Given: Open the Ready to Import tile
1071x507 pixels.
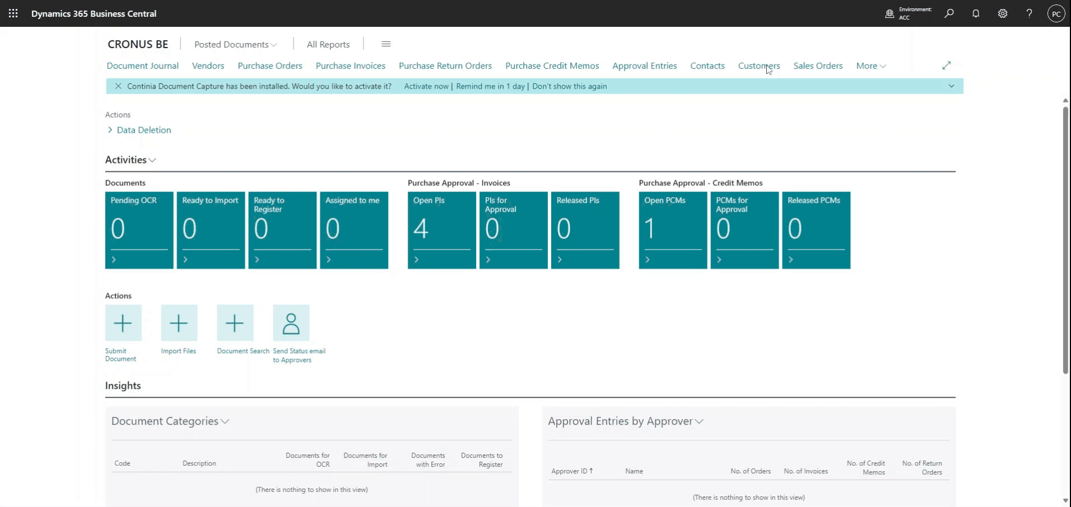Looking at the screenshot, I should (x=211, y=230).
